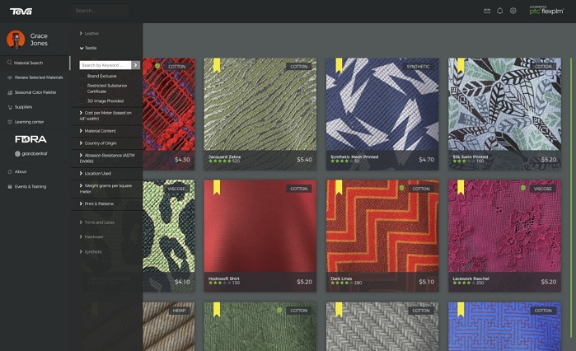Click the PTC FlexPLM logo
Screen dimensions: 576x351
(x=546, y=10)
